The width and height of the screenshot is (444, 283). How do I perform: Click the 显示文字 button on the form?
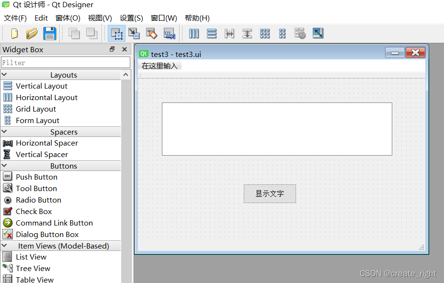tap(270, 194)
